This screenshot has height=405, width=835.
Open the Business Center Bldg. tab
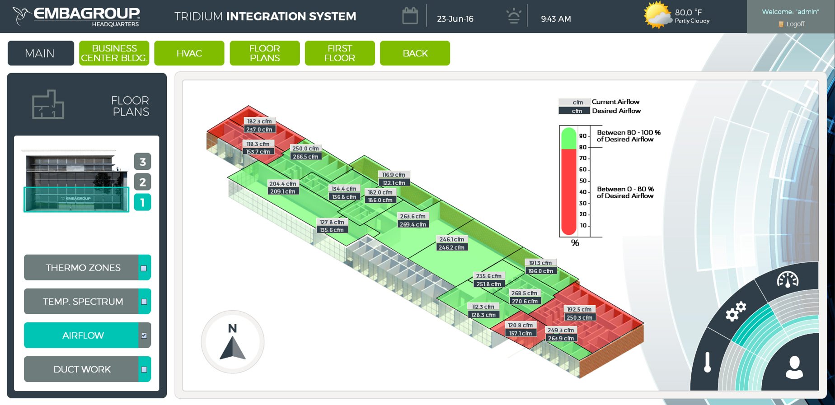pos(114,53)
